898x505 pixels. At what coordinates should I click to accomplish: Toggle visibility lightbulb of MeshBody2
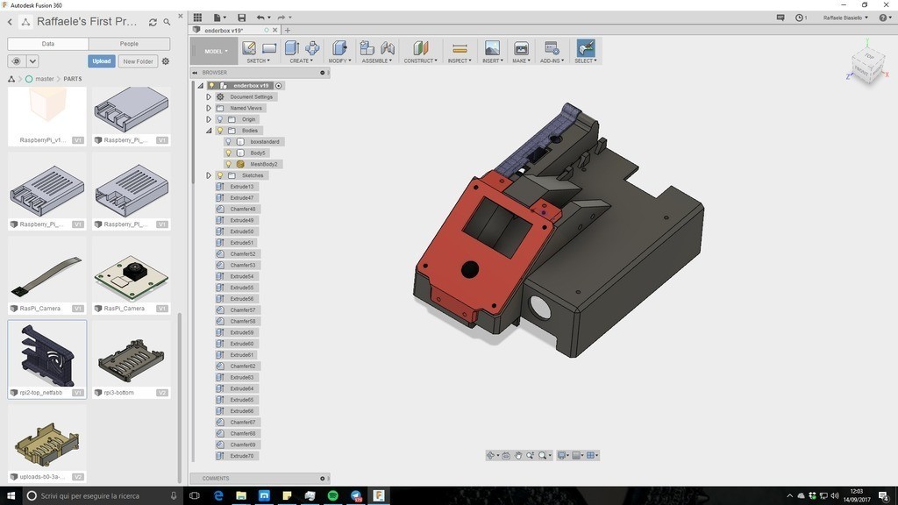(x=229, y=164)
